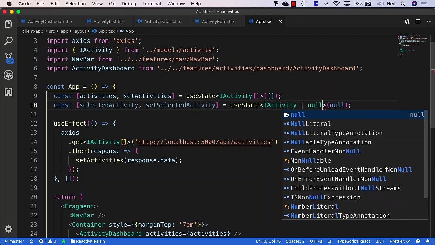Open the Code menu
The image size is (435, 245).
(24, 4)
